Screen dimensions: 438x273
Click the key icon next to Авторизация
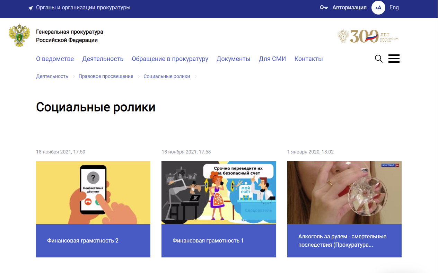click(324, 8)
